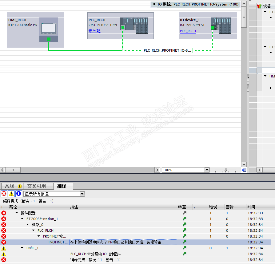
Task: Click the pin icon on IO system banner
Action: point(154,5)
